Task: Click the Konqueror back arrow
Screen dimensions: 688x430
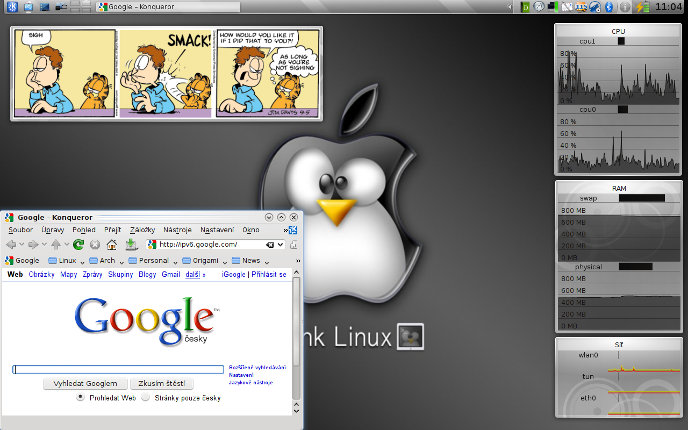Action: click(11, 245)
